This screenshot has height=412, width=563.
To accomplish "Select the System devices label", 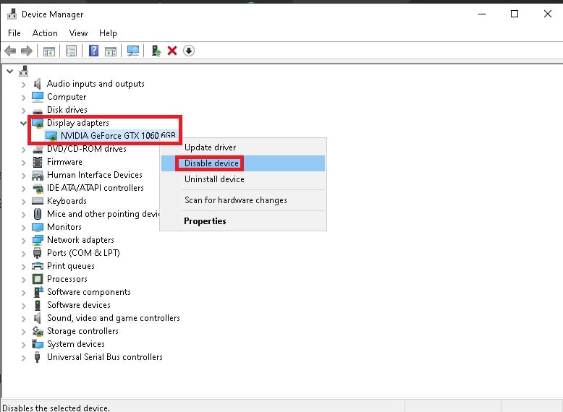I will coord(76,344).
